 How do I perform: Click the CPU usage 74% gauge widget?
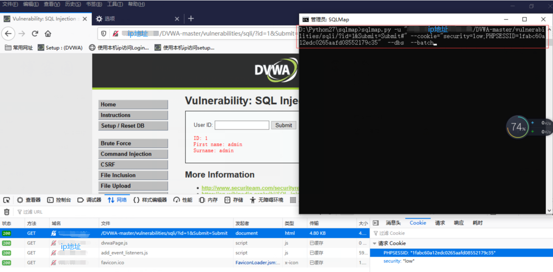518,127
